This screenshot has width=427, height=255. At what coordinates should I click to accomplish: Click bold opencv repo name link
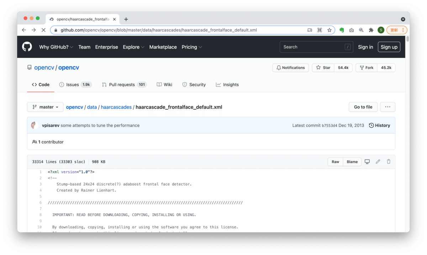tap(69, 68)
